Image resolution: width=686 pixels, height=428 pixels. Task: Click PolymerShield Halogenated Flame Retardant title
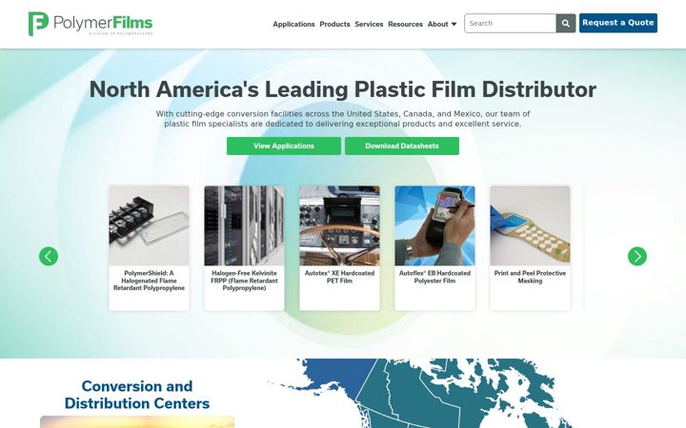tap(149, 281)
